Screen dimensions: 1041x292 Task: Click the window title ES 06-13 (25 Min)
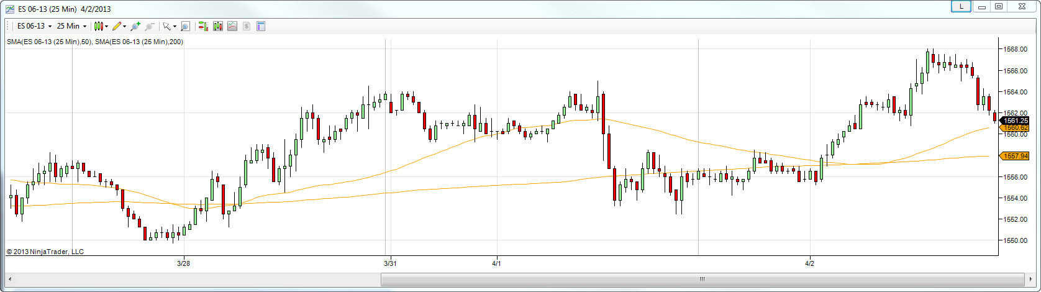coord(47,9)
